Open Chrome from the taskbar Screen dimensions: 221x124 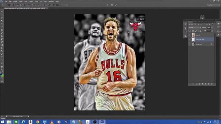pos(38,122)
